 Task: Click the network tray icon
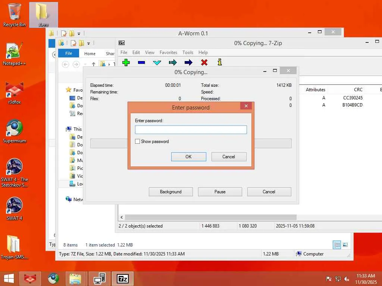338,279
